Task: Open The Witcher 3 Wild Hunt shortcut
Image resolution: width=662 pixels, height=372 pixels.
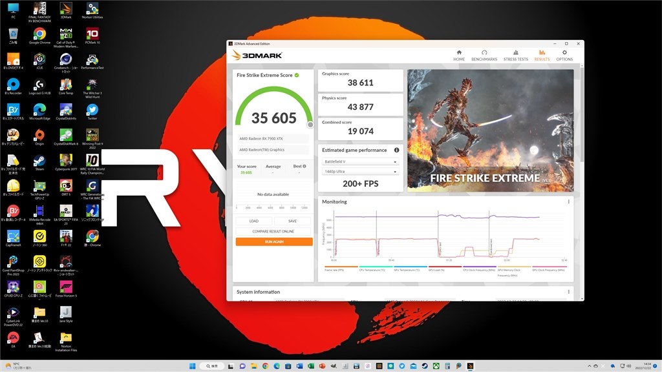Action: point(92,88)
